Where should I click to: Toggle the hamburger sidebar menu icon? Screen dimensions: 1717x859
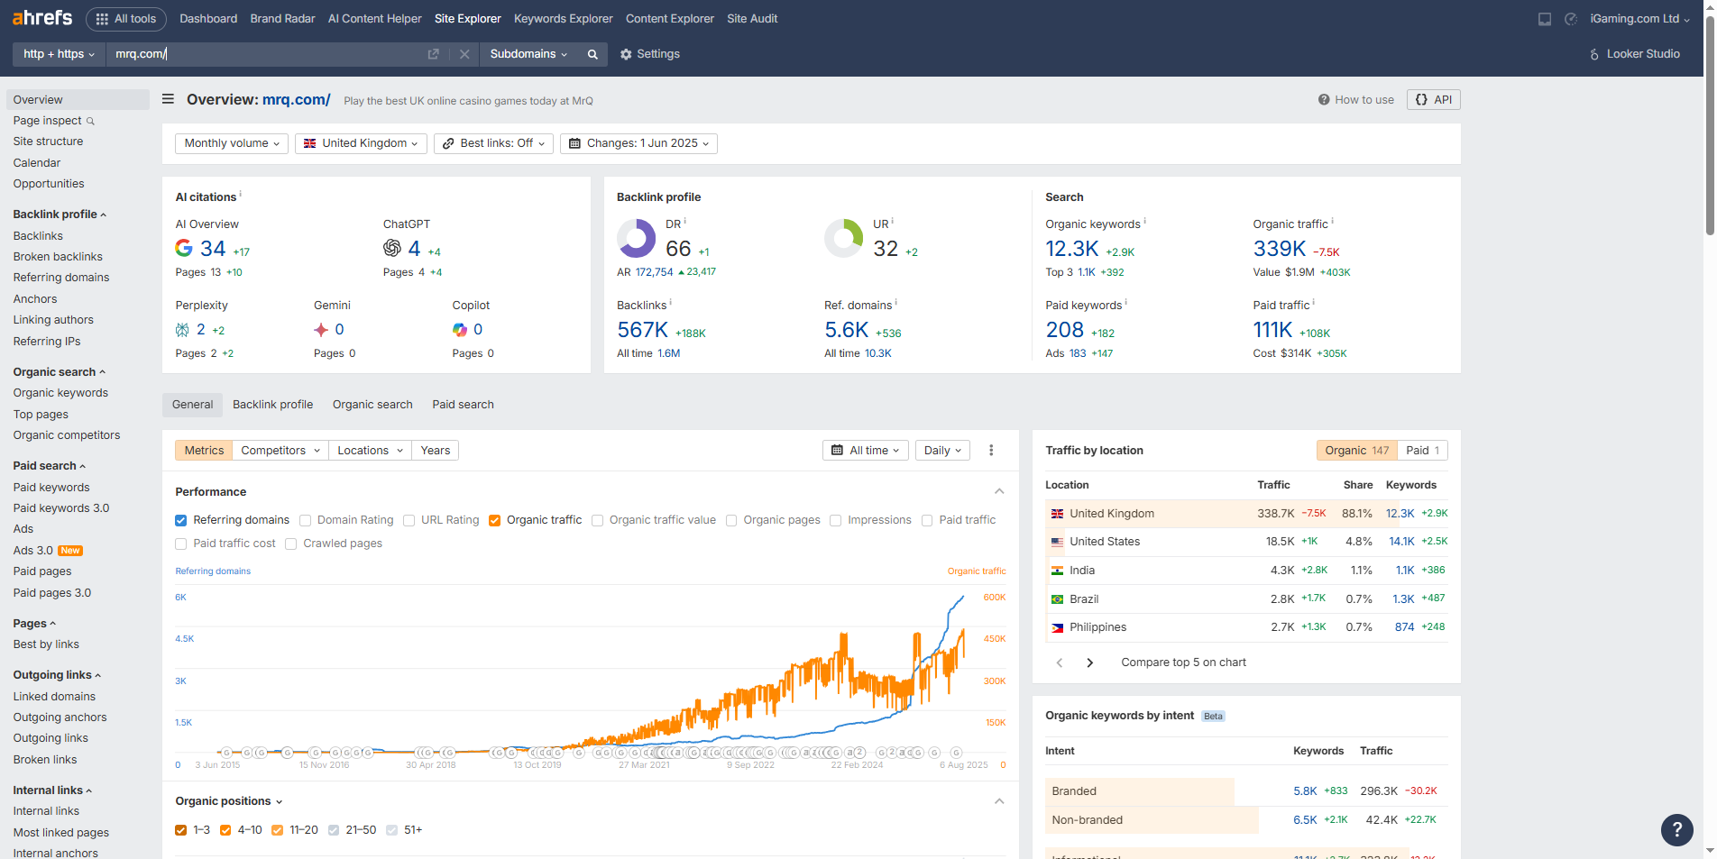pos(168,99)
